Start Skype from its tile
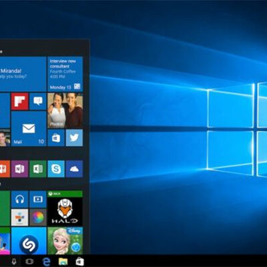This screenshot has height=267, width=267. tap(56, 169)
